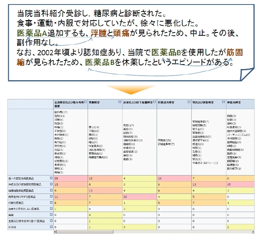Screen dimensions: 262x240
Task: Select the 麻薬 row label
Action: [x=11, y=215]
